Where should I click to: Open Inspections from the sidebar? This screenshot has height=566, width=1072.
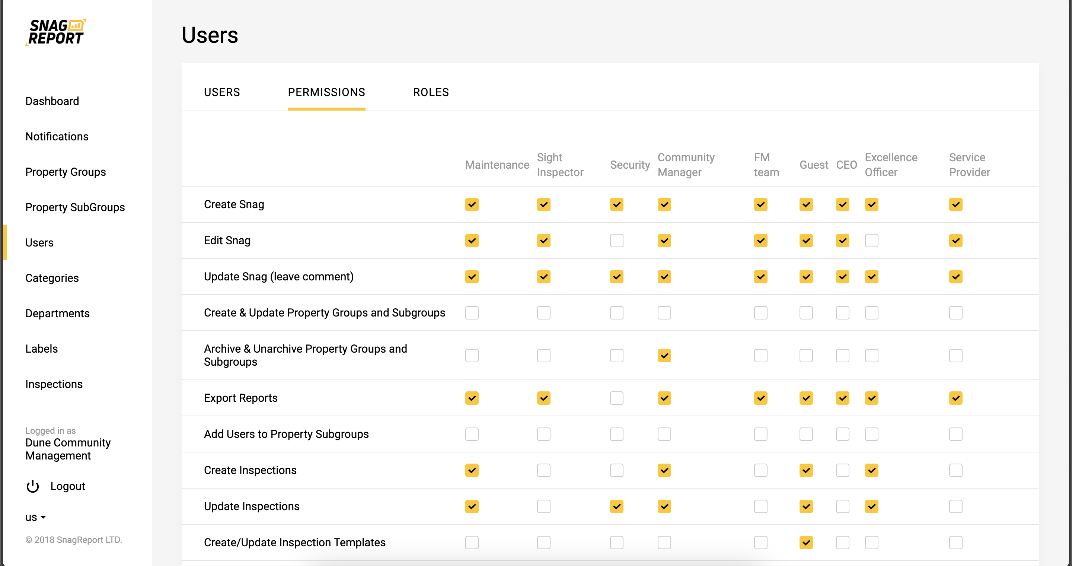pos(54,384)
